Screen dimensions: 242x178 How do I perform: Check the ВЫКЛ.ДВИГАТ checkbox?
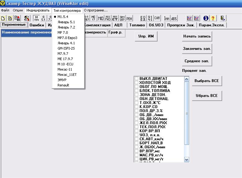click(x=137, y=79)
